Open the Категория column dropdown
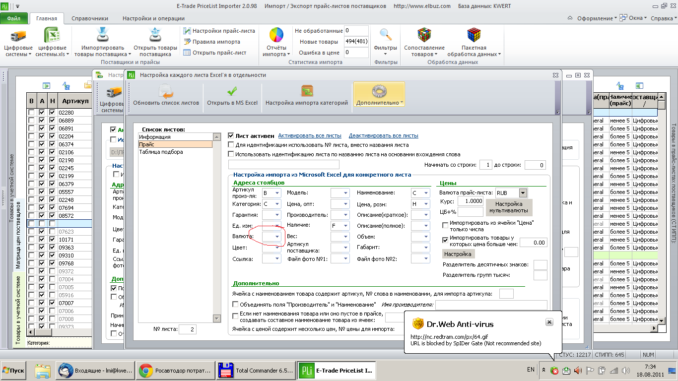Screen dimensions: 678x381 pos(277,204)
